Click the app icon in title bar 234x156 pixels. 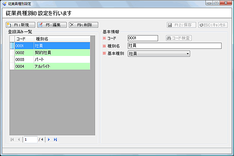click(4, 4)
